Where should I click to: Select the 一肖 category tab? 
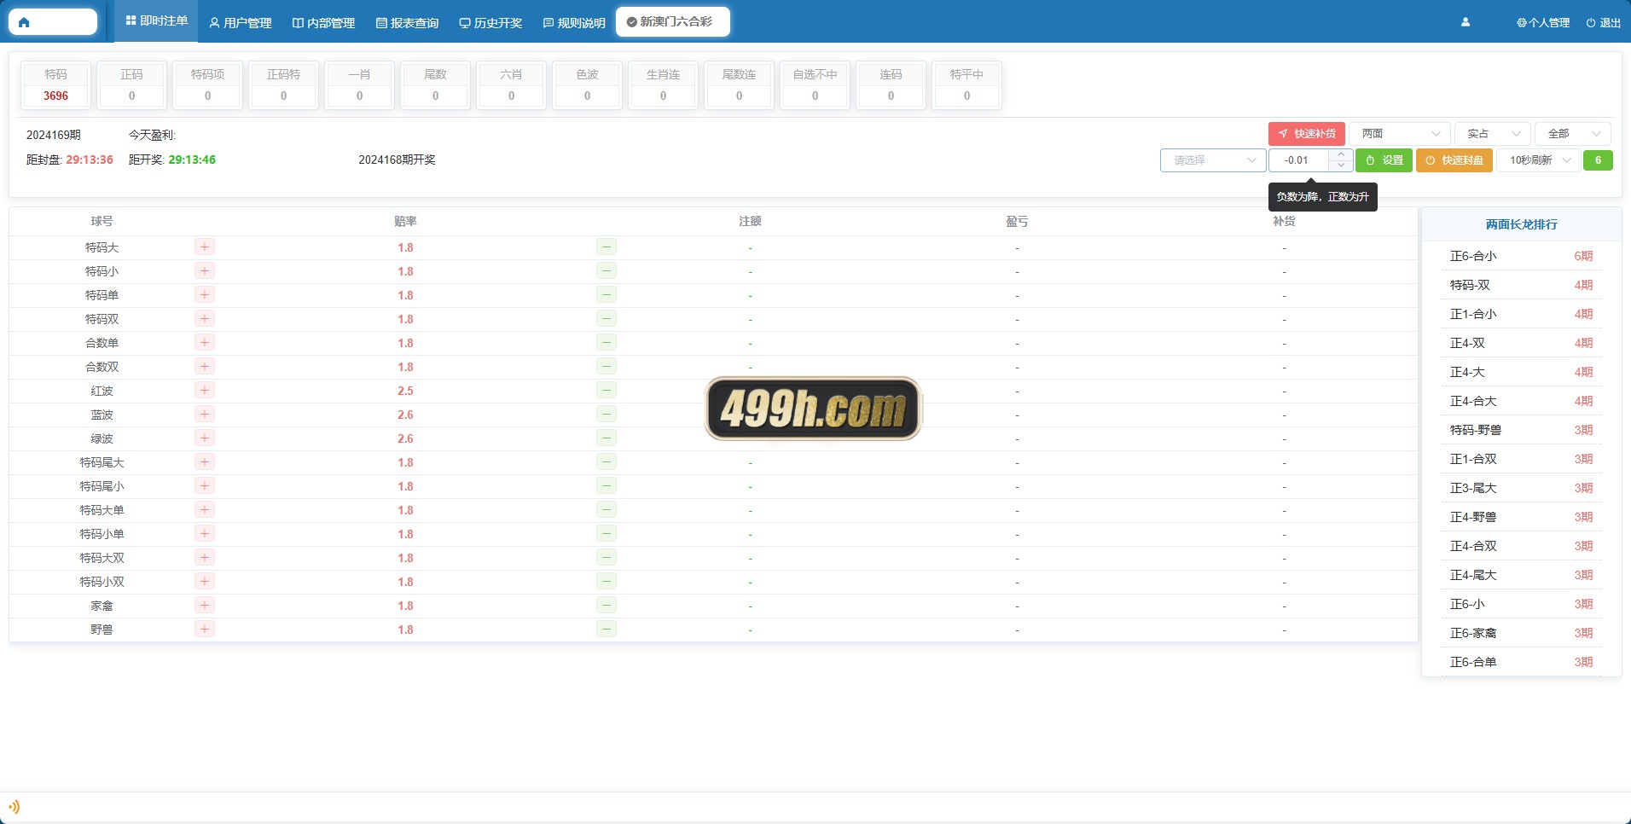click(359, 85)
